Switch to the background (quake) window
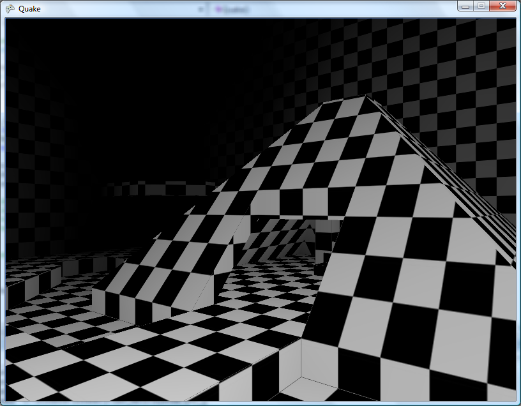Viewport: 521px width, 406px height. pyautogui.click(x=243, y=8)
